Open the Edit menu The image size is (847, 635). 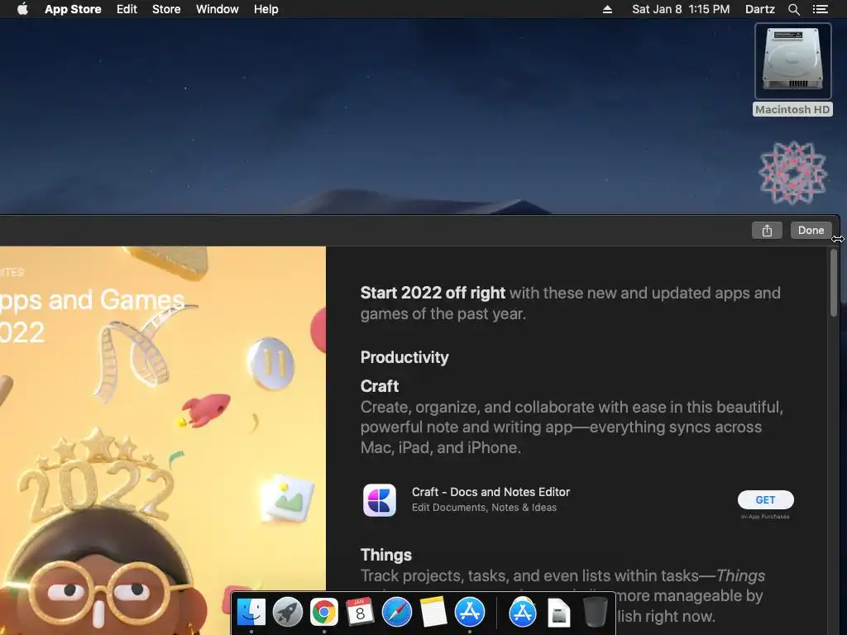127,9
